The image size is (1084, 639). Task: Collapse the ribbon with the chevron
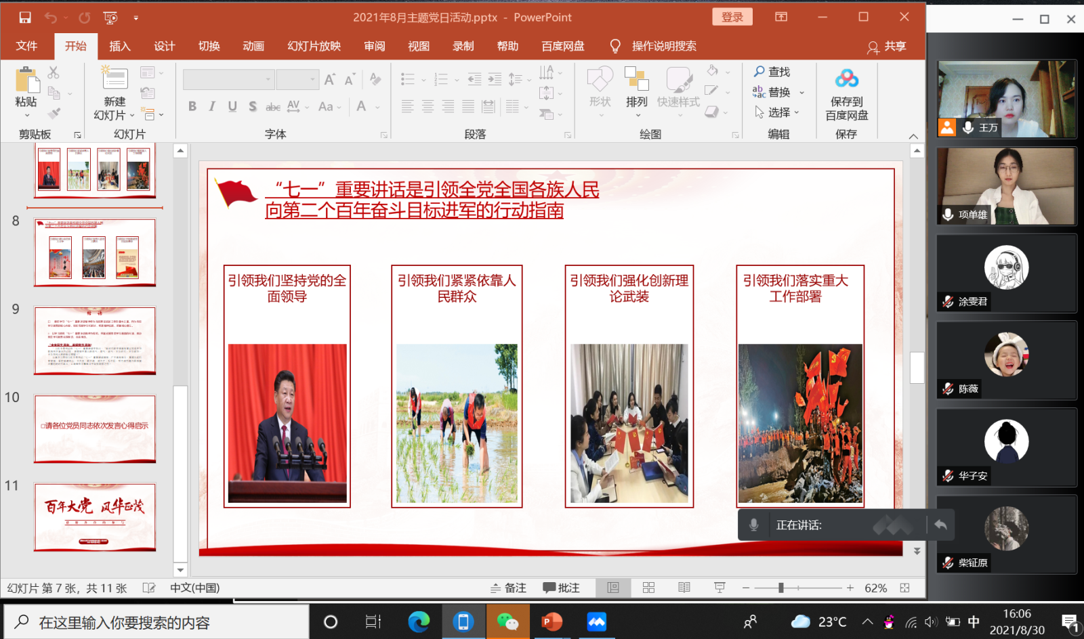coord(913,135)
